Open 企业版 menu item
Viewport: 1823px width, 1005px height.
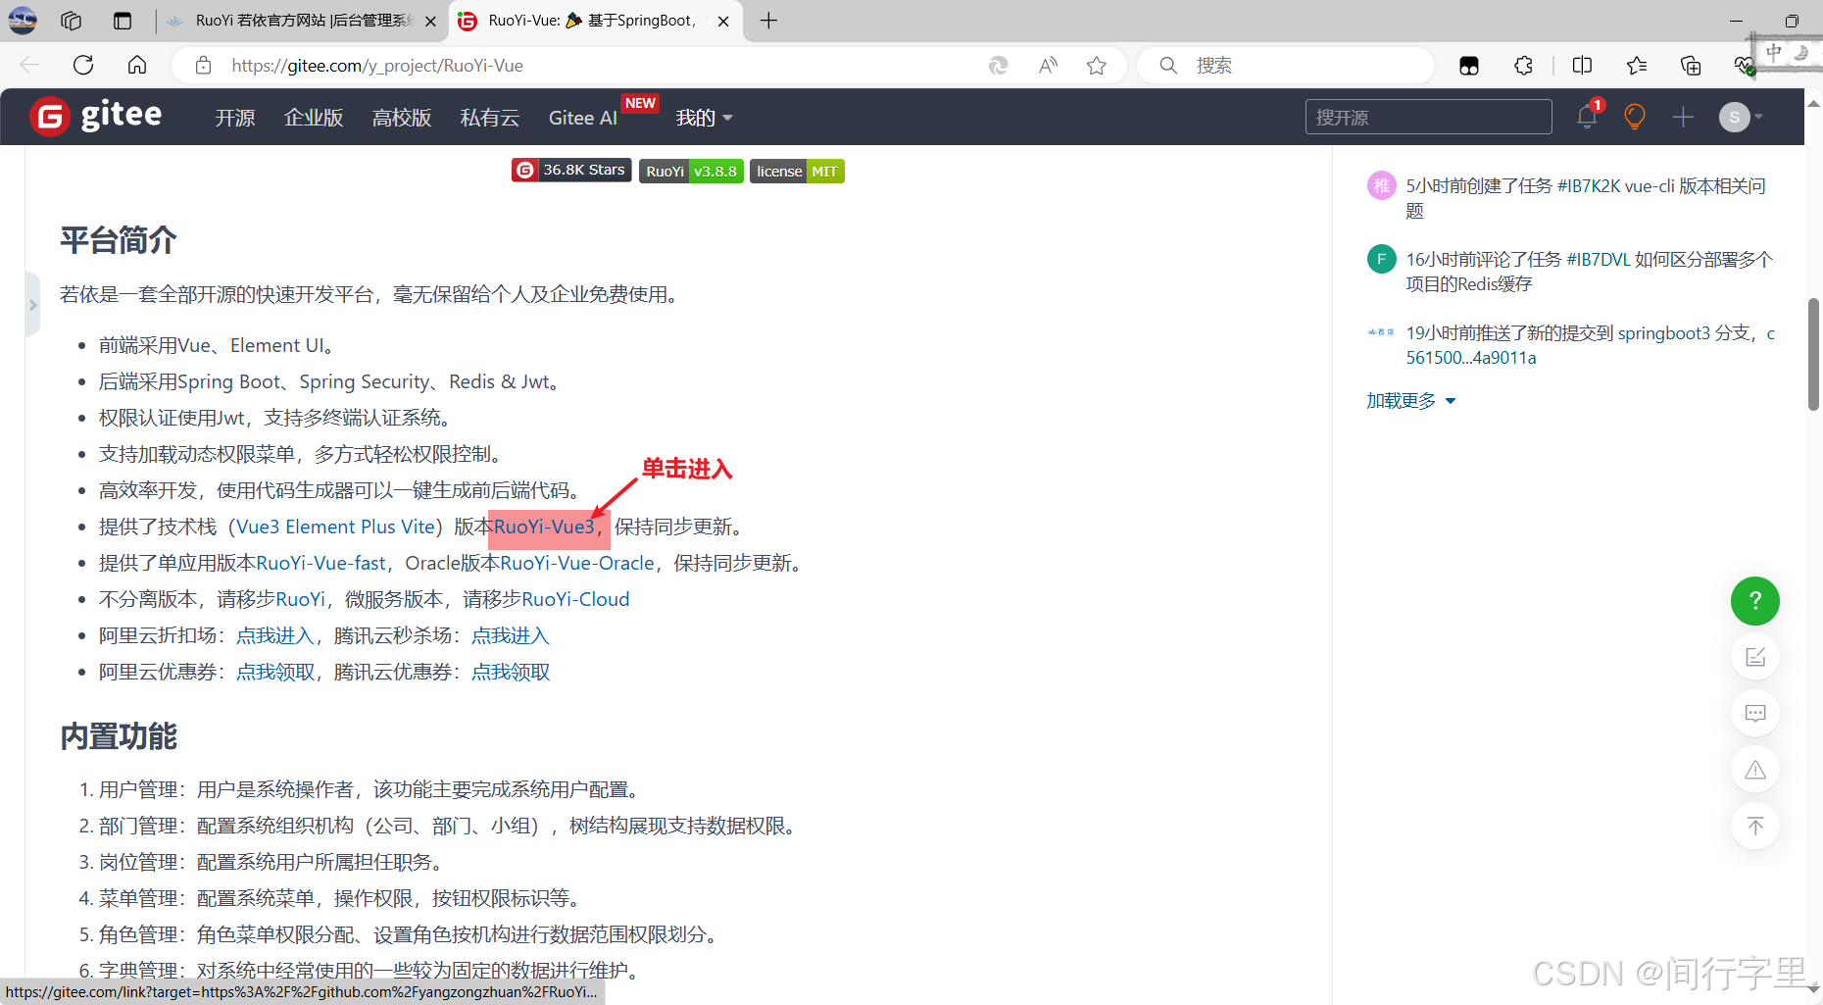[314, 118]
